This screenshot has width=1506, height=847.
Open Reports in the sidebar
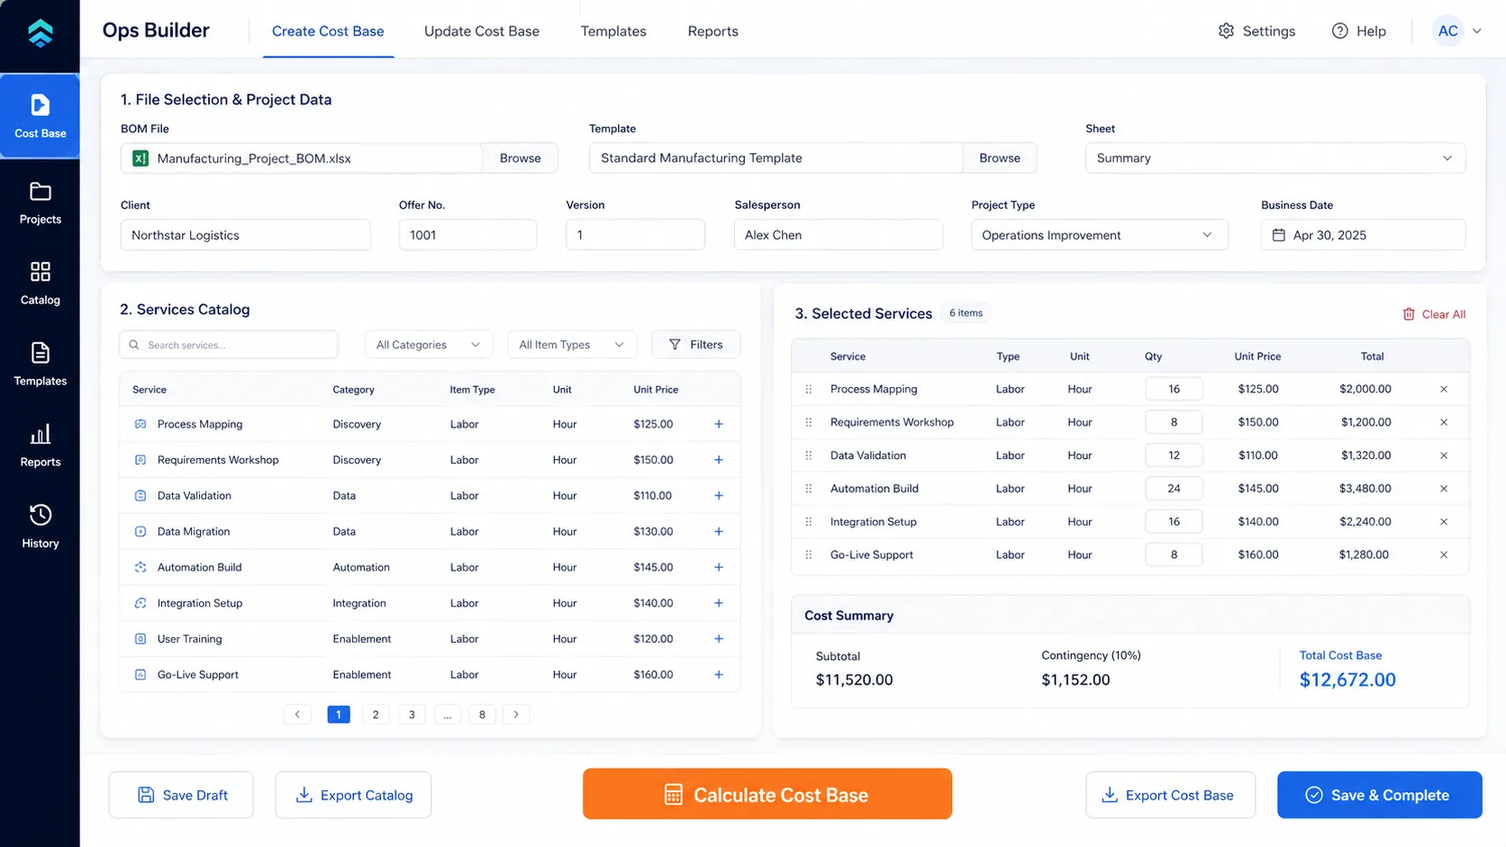(x=40, y=446)
